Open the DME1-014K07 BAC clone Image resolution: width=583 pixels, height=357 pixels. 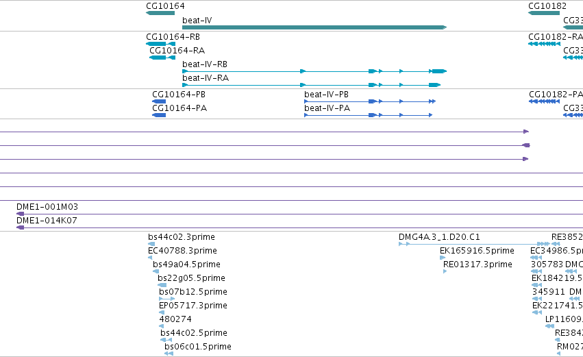[x=47, y=221]
